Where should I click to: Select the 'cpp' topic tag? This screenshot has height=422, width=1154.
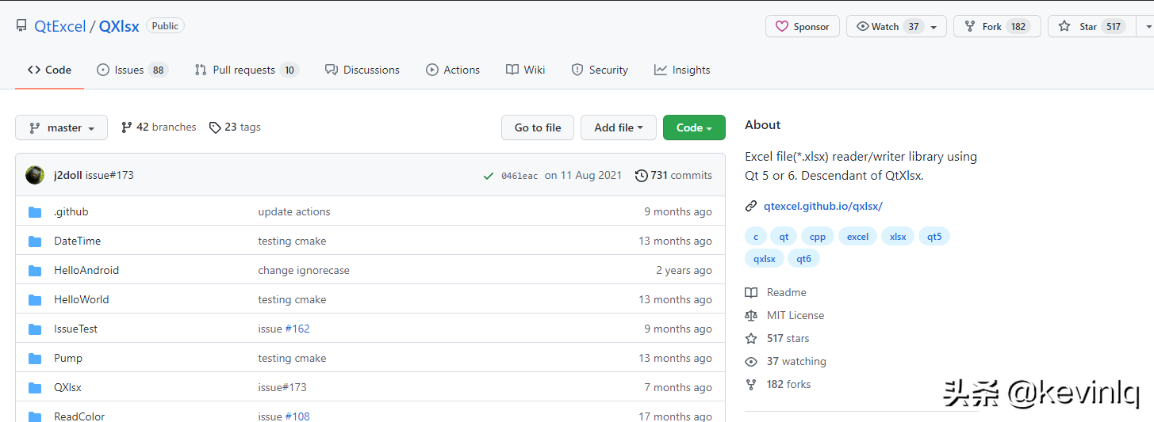point(818,236)
